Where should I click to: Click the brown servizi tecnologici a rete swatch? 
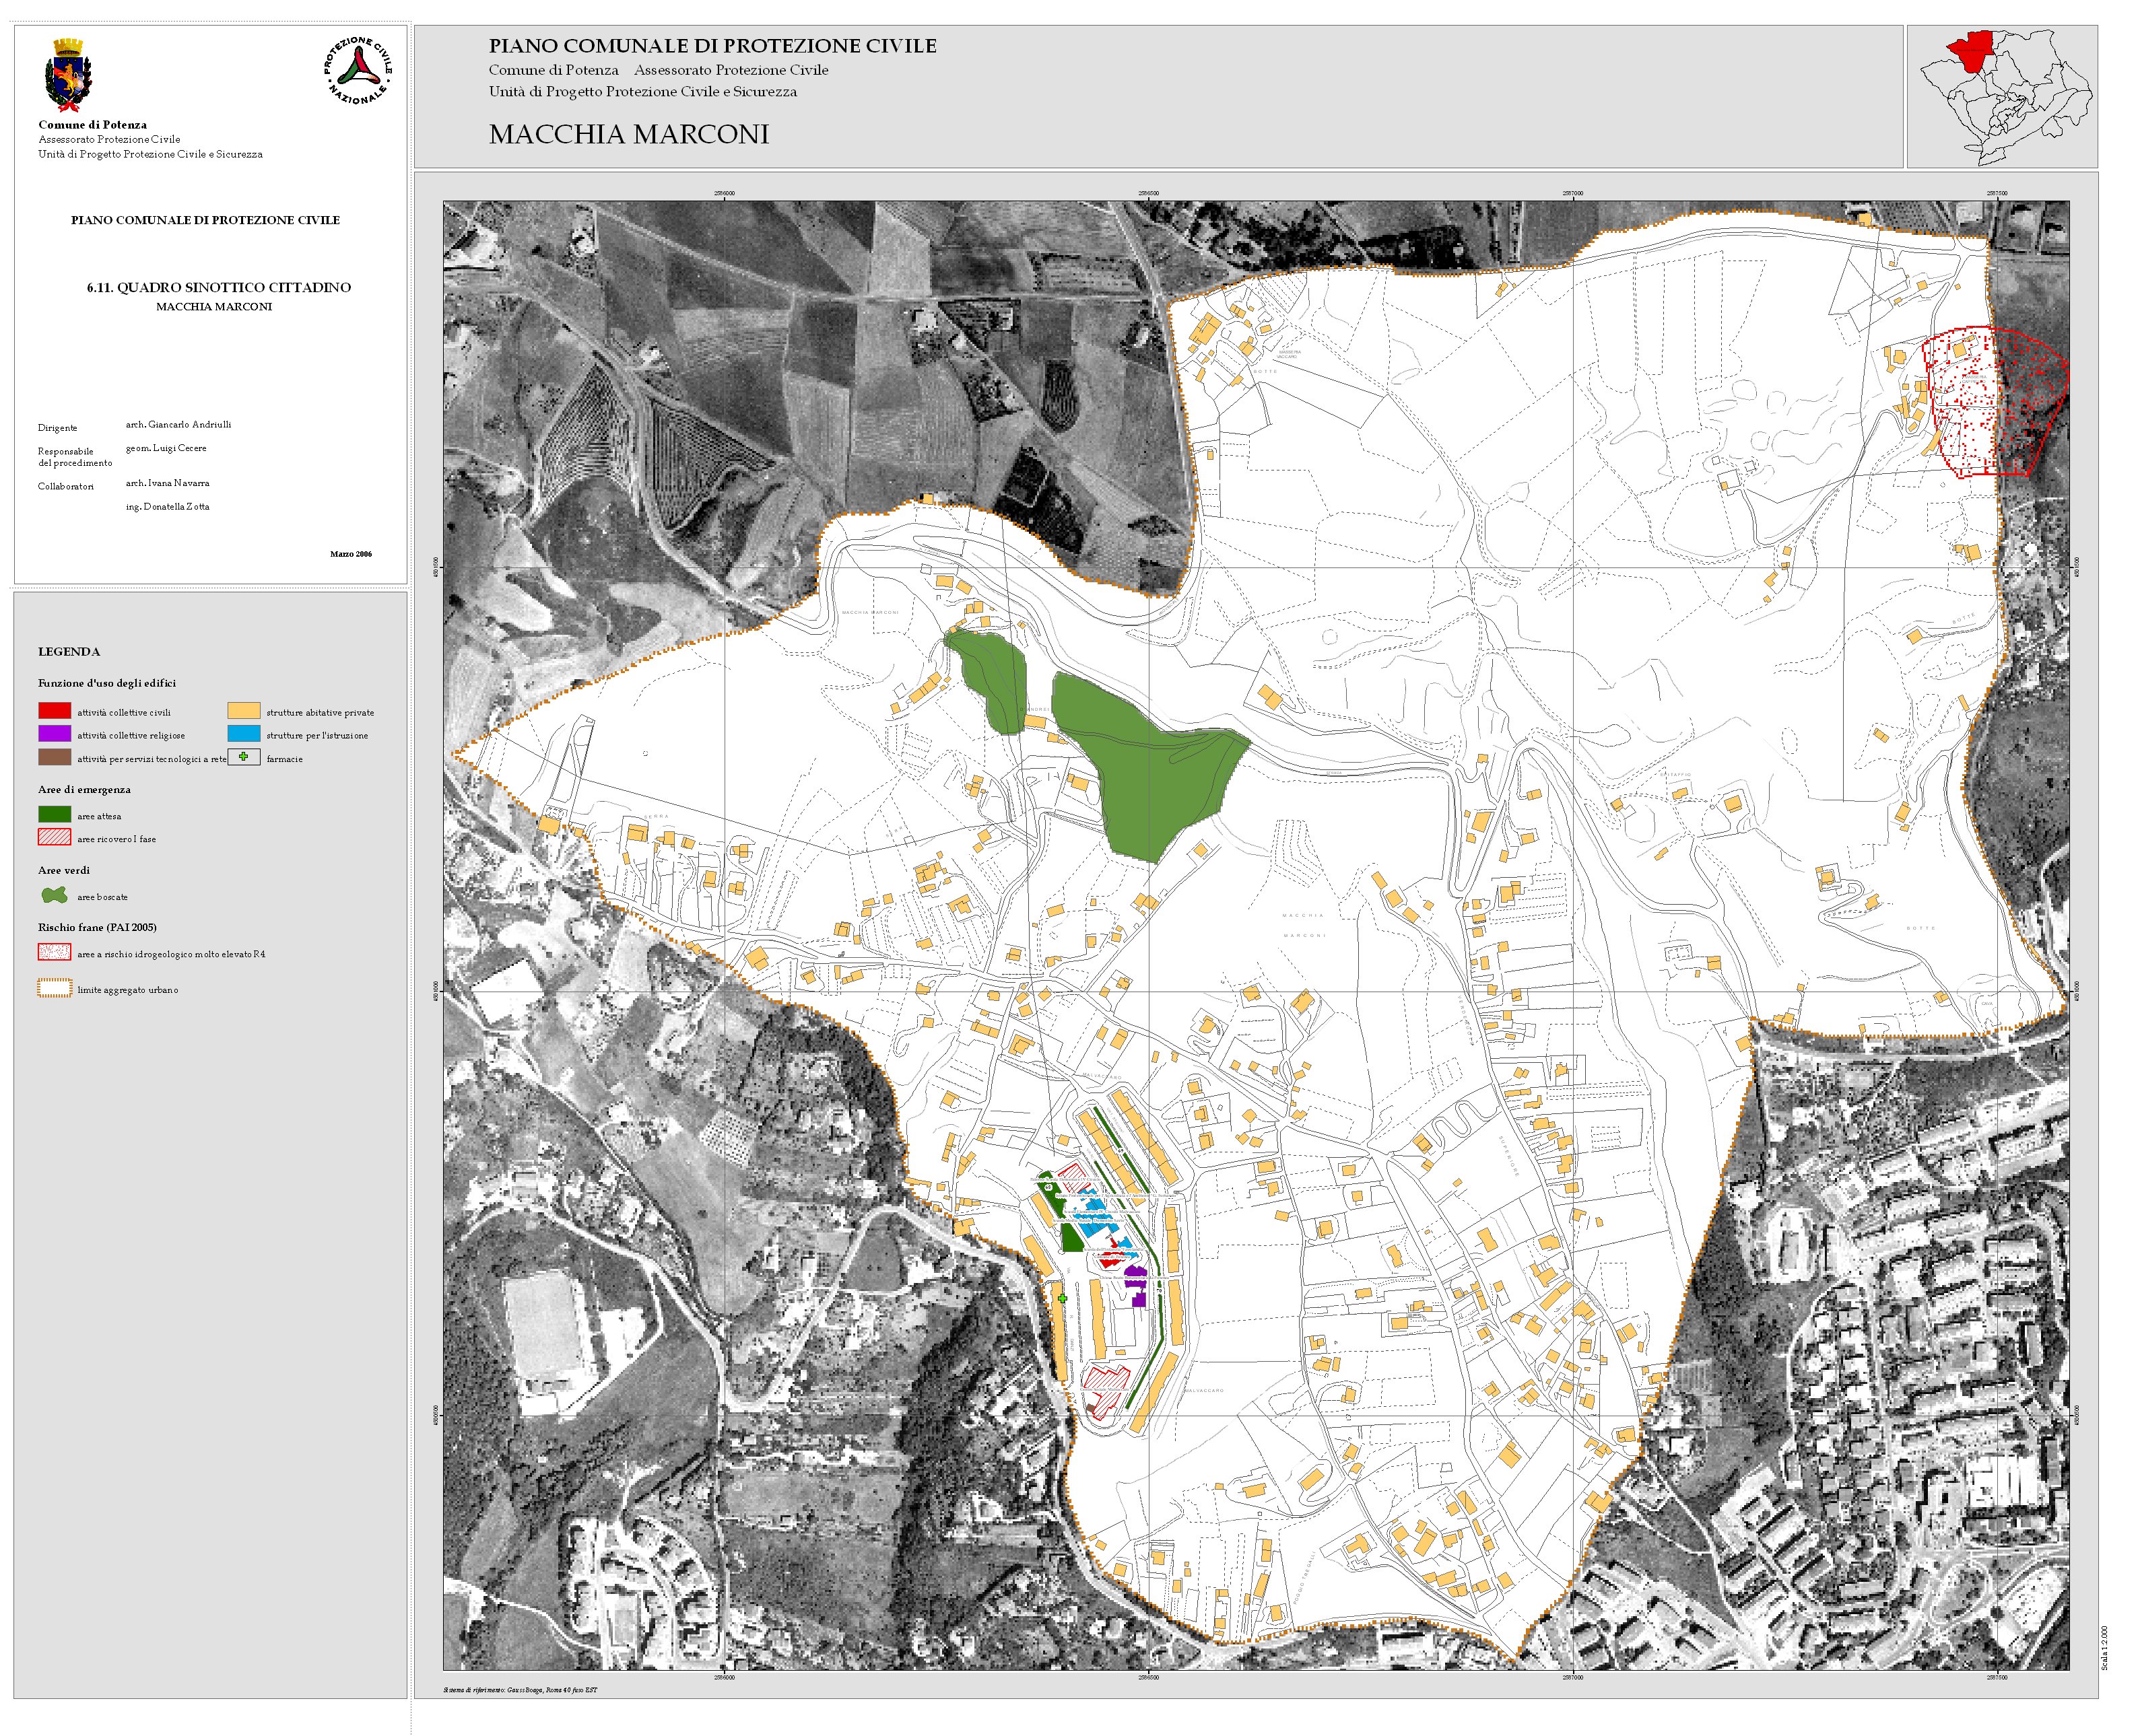(54, 758)
